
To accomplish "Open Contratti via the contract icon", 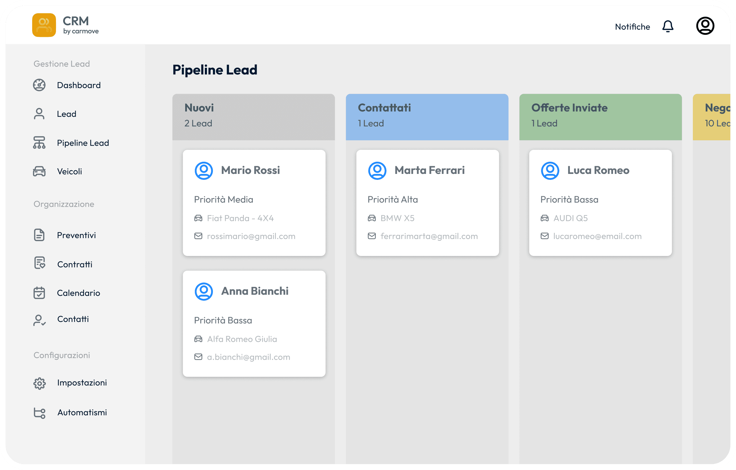I will click(x=39, y=264).
